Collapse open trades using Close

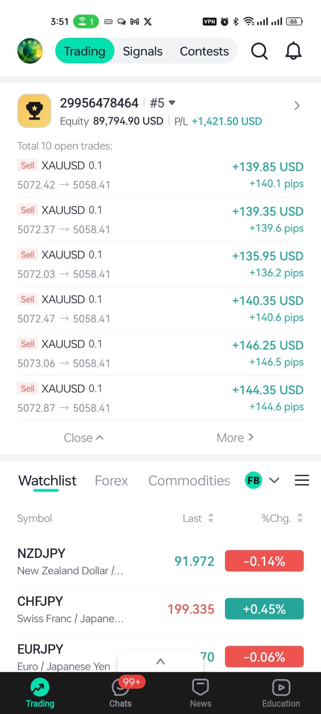[x=84, y=438]
